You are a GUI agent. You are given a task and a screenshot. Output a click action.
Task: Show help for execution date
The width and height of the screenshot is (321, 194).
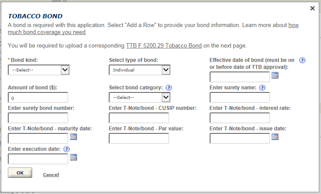tap(67, 149)
